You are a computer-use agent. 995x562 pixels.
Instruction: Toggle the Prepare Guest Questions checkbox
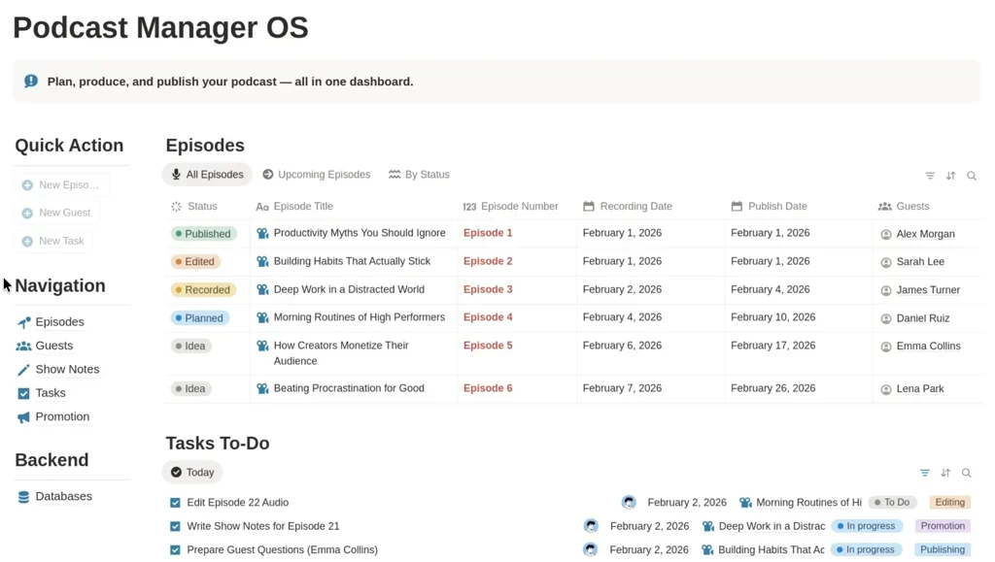pos(175,550)
